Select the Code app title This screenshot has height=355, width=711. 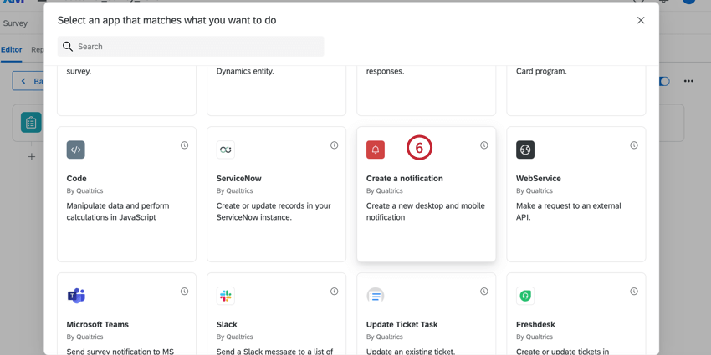pyautogui.click(x=77, y=179)
